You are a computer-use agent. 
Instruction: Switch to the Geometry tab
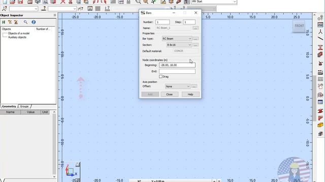coord(9,106)
